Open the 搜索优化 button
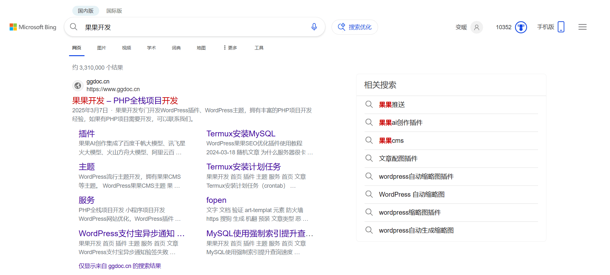Viewport: 610px width, 275px height. click(x=355, y=27)
